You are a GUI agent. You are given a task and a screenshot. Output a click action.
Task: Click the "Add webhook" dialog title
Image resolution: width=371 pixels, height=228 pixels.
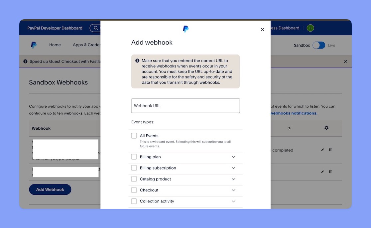pyautogui.click(x=152, y=42)
